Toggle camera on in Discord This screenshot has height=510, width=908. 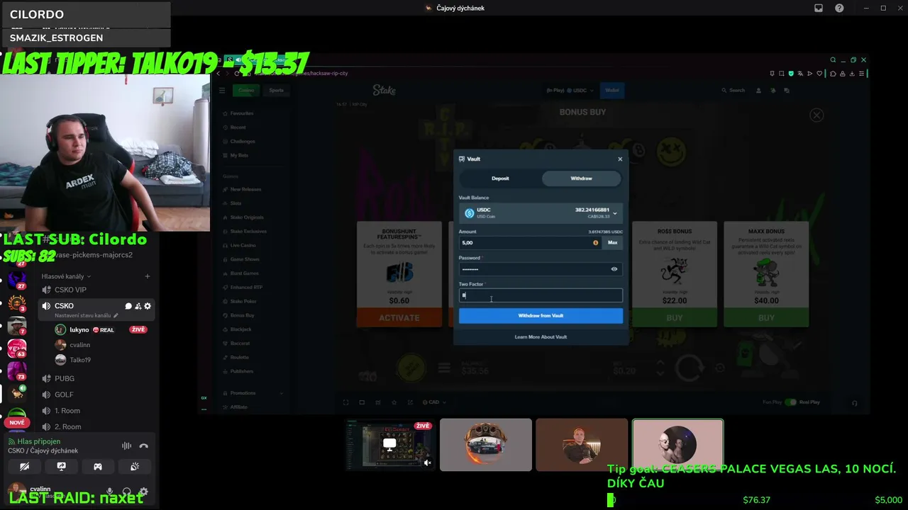[x=24, y=466]
